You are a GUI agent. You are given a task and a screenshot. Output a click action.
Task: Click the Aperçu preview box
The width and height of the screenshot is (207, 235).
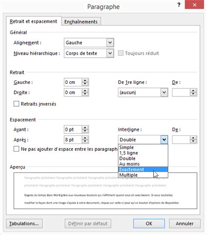pos(105,190)
